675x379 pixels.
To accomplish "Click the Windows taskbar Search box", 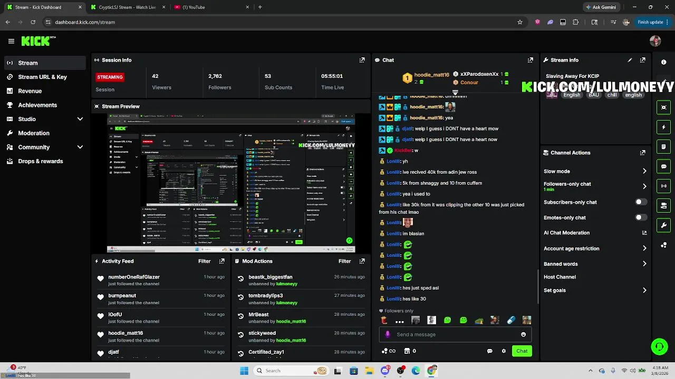I will (291, 371).
